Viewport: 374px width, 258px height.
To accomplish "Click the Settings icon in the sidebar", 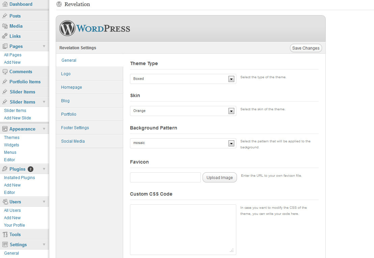I will tap(5, 245).
